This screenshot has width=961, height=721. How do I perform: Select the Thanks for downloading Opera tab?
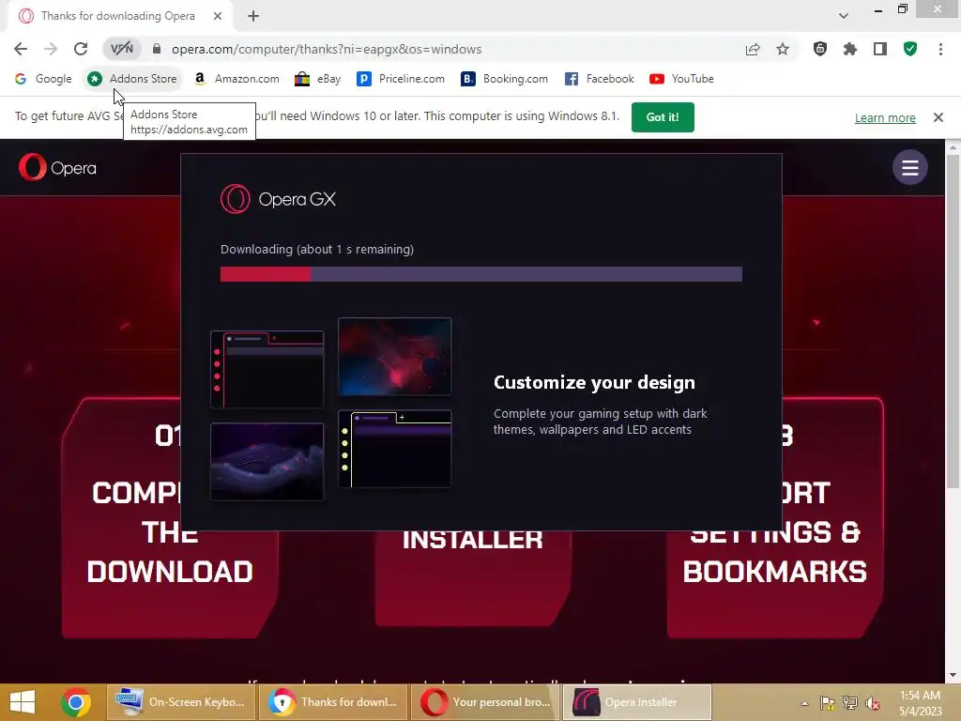click(x=117, y=16)
